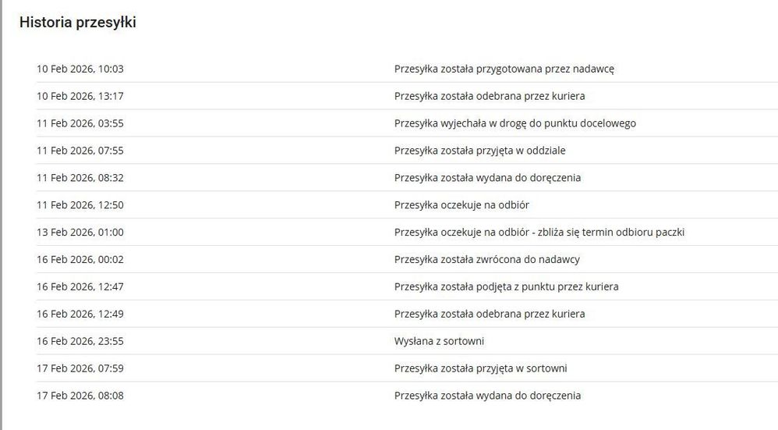Click the "Wysłana z sortowni" status
Viewport: 778px width, 430px height.
point(440,341)
